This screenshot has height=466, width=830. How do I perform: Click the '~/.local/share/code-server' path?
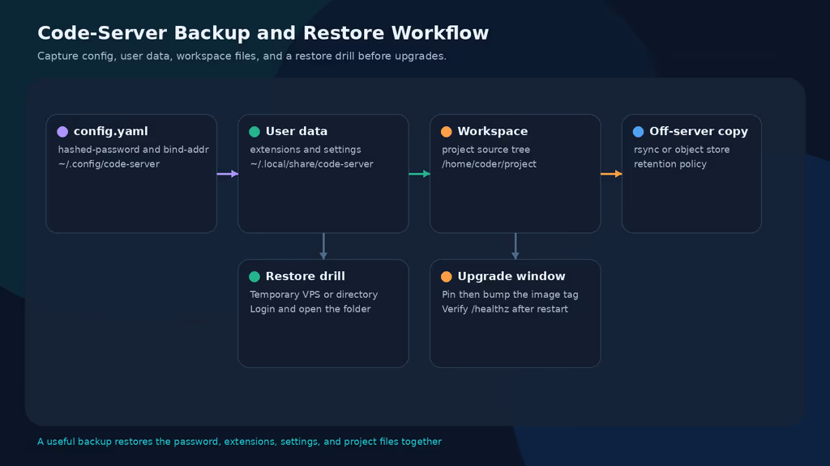(312, 163)
